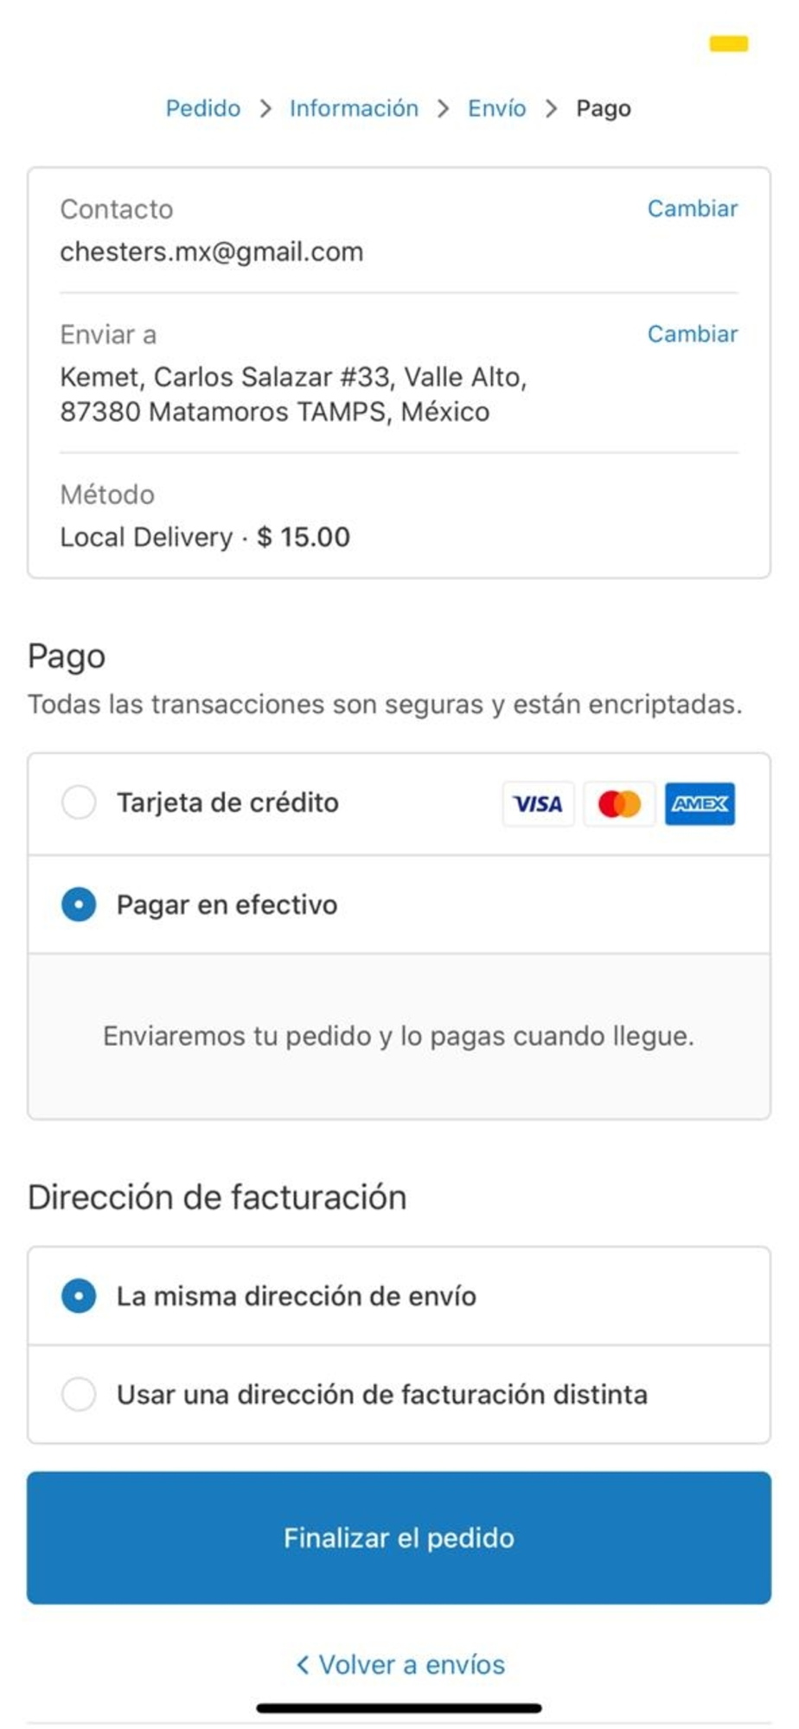The image size is (799, 1729).
Task: Click the Visa card logo
Action: (538, 804)
